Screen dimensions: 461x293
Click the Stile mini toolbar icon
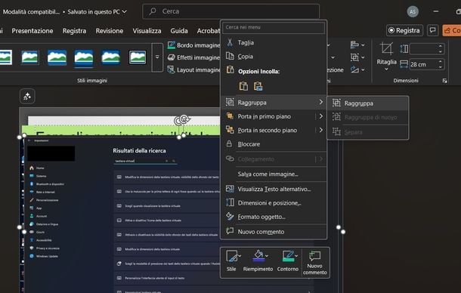tap(231, 256)
